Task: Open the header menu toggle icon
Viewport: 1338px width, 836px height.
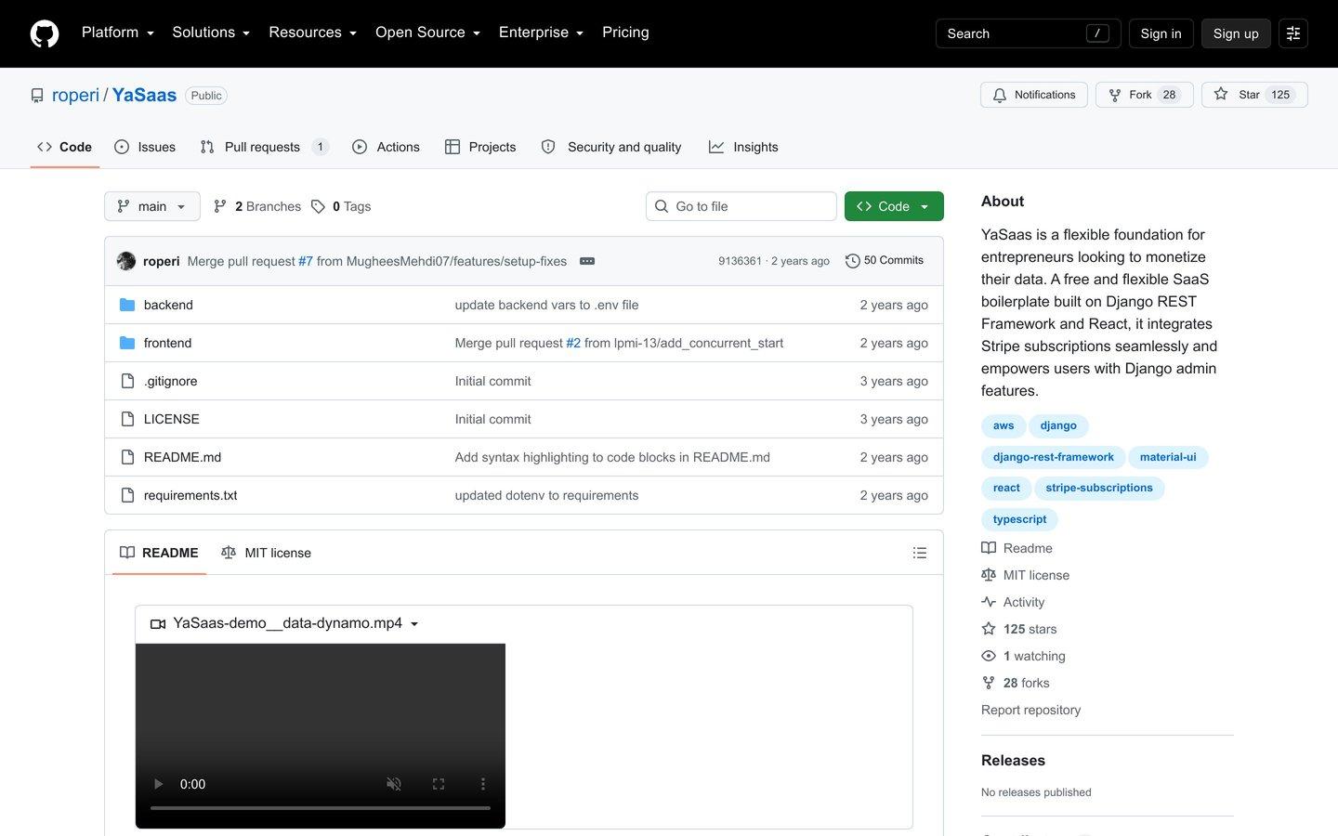Action: click(1293, 33)
